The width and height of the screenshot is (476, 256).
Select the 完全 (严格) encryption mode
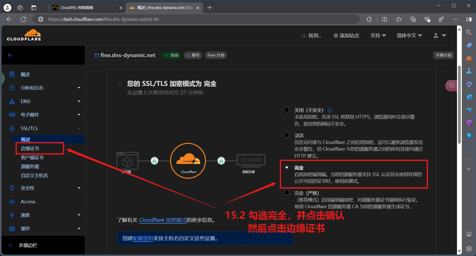pos(287,193)
